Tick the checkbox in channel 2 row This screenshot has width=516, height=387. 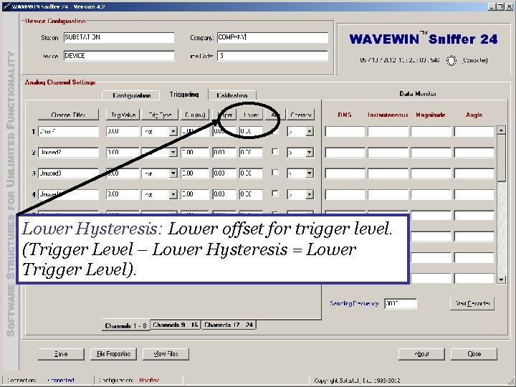pos(274,152)
